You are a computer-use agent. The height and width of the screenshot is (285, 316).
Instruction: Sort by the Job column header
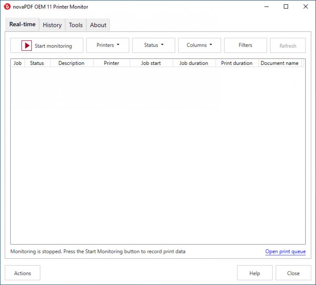click(17, 63)
